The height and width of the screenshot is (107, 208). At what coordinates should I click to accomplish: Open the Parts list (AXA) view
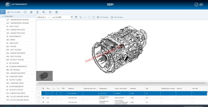14,12
